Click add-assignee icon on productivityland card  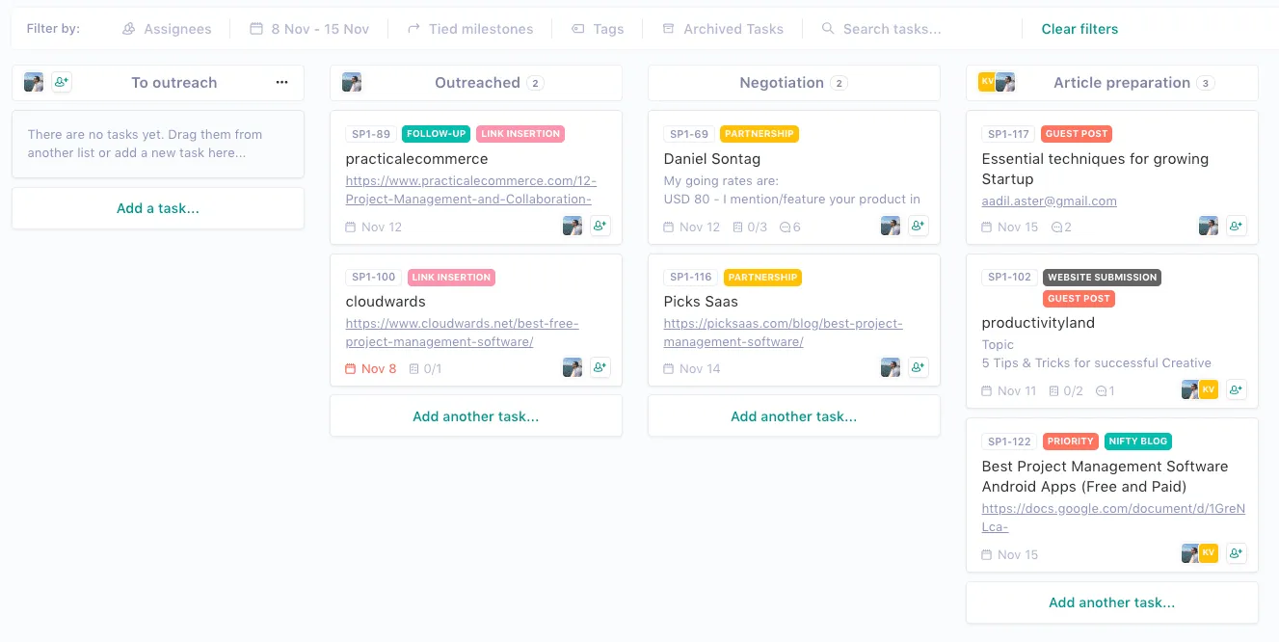(1237, 390)
